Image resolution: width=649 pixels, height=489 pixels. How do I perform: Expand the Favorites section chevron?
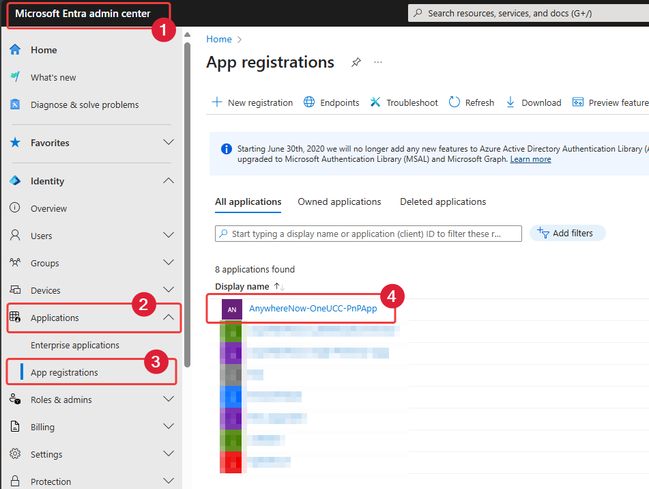[x=169, y=142]
